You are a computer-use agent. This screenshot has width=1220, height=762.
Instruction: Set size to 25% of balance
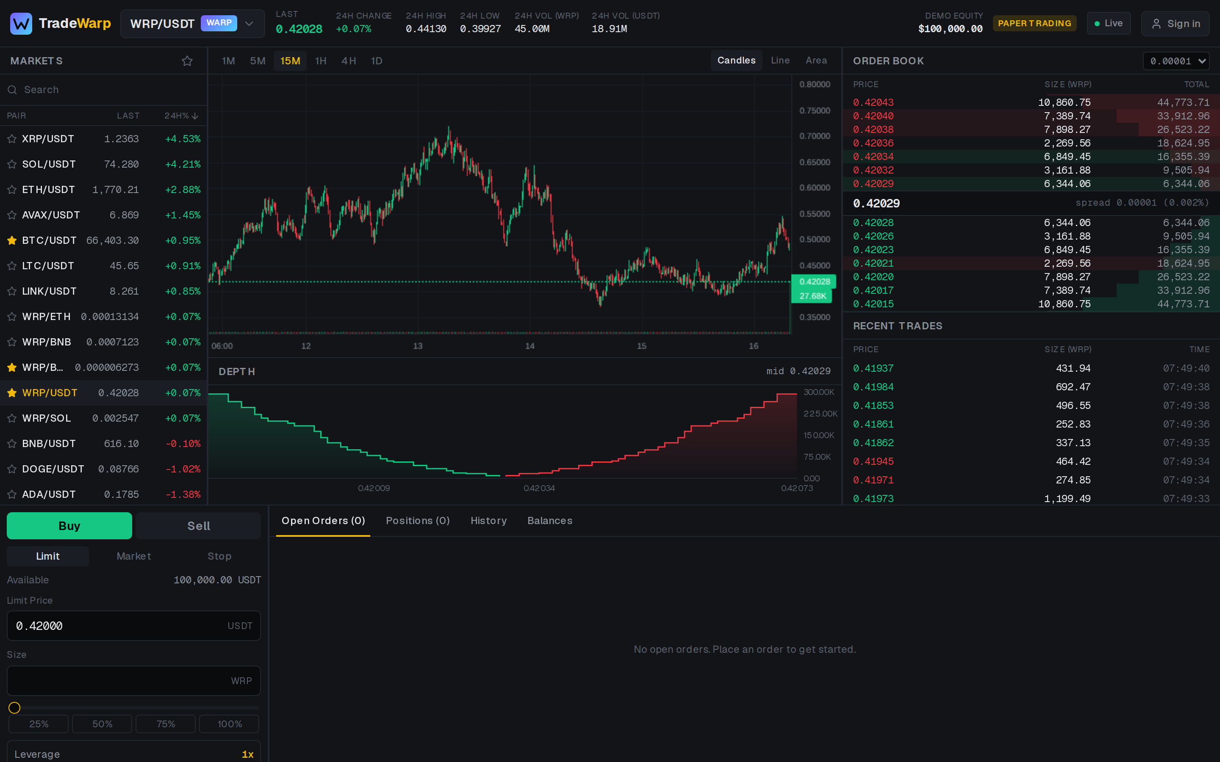38,724
